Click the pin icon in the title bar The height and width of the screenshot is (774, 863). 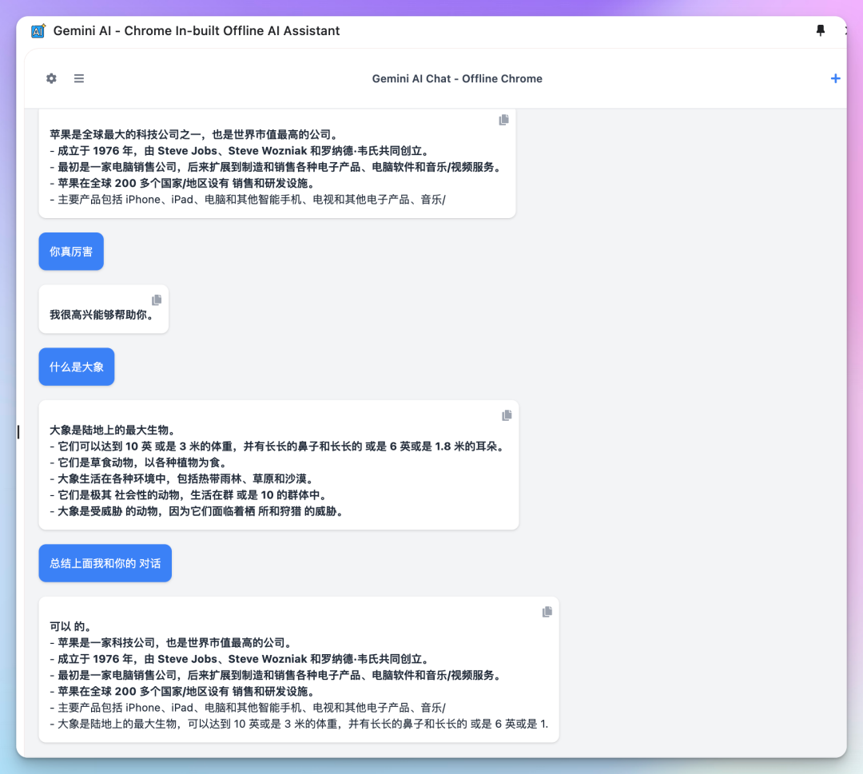pos(820,30)
